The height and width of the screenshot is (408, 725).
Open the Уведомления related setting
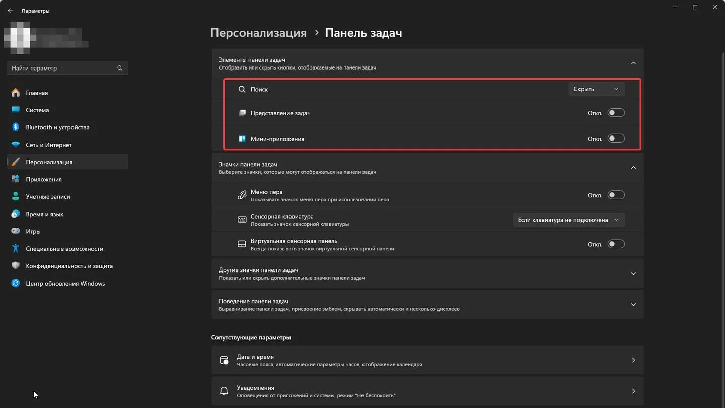click(x=427, y=391)
